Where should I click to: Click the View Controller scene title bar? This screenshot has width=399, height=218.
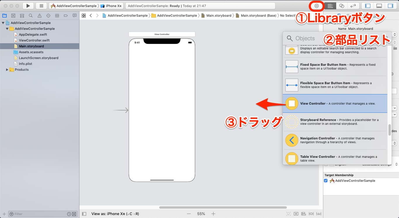tap(162, 34)
